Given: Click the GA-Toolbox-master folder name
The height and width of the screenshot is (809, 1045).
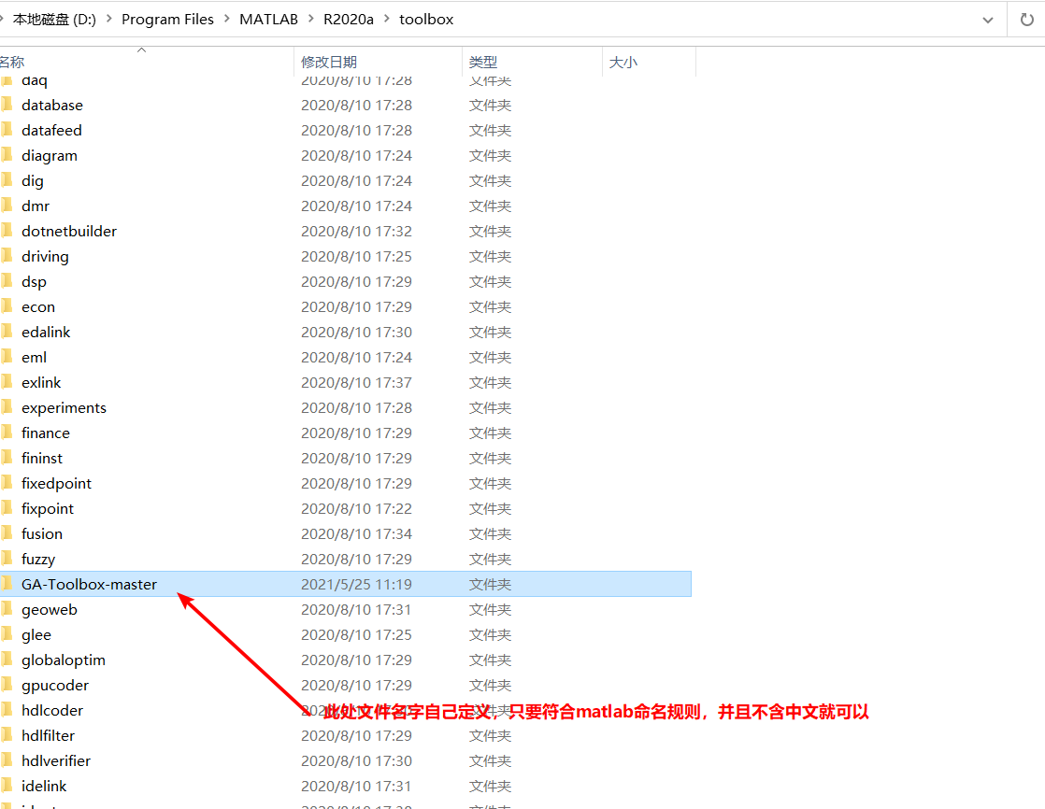Looking at the screenshot, I should [89, 585].
